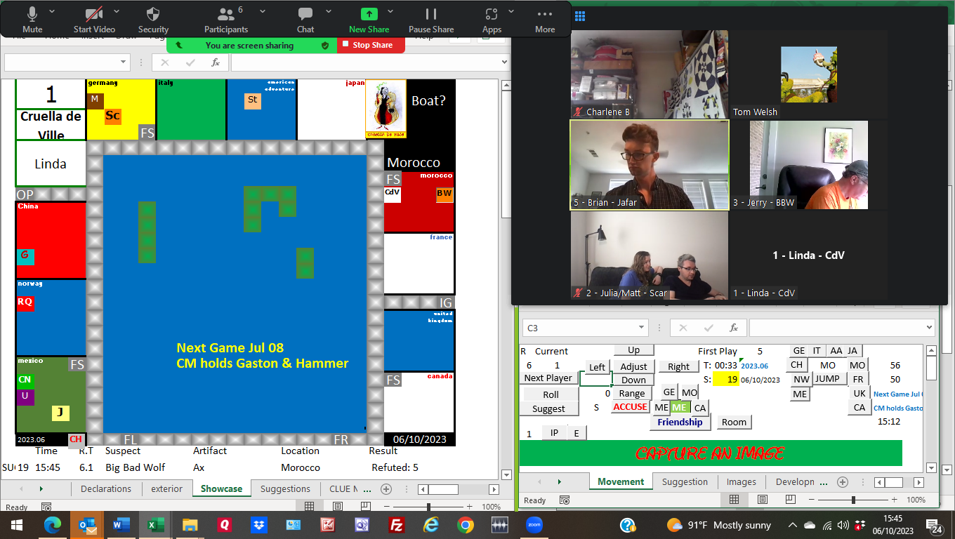The width and height of the screenshot is (955, 539).
Task: Open Word from the taskbar
Action: point(121,525)
